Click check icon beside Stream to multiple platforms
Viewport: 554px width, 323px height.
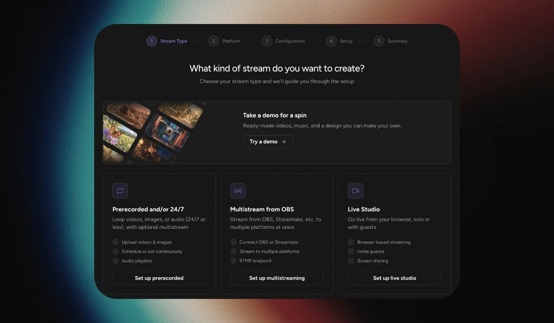[234, 251]
